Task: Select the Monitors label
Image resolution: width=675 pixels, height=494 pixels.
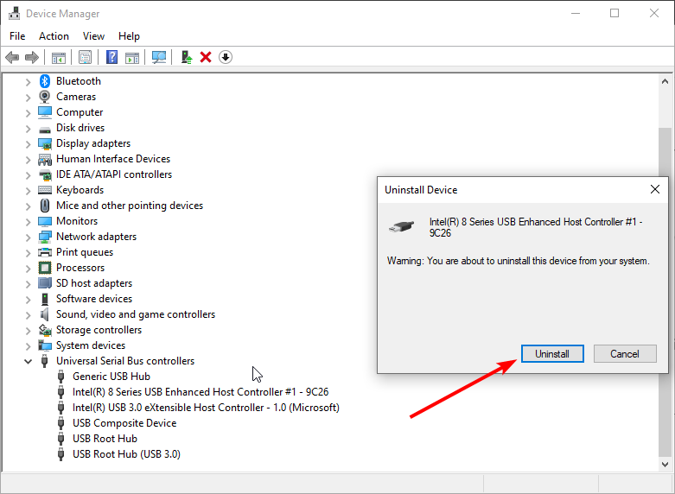Action: 77,221
